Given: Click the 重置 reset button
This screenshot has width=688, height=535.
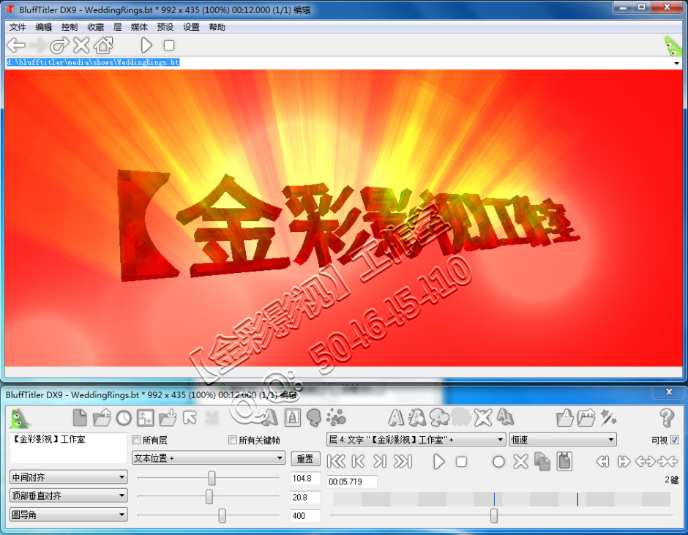Looking at the screenshot, I should tap(305, 459).
